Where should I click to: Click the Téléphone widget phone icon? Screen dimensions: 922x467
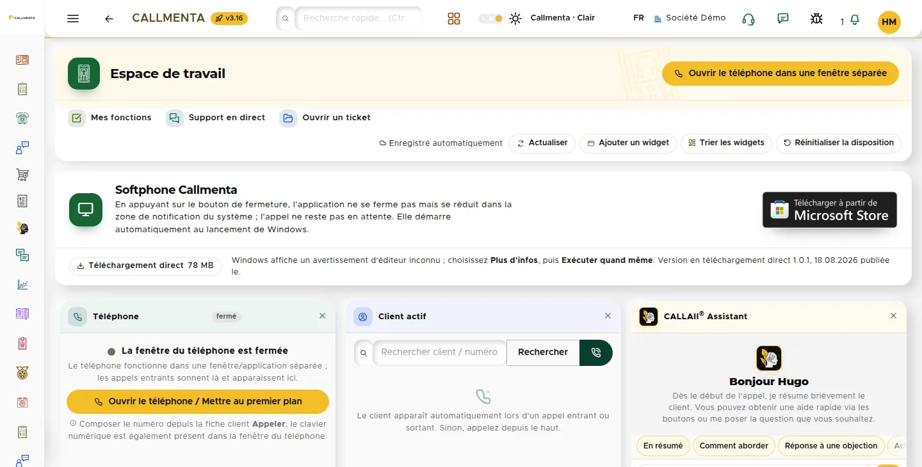77,317
